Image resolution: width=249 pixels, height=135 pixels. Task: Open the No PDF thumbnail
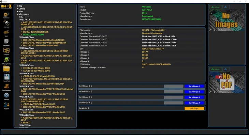click(227, 82)
